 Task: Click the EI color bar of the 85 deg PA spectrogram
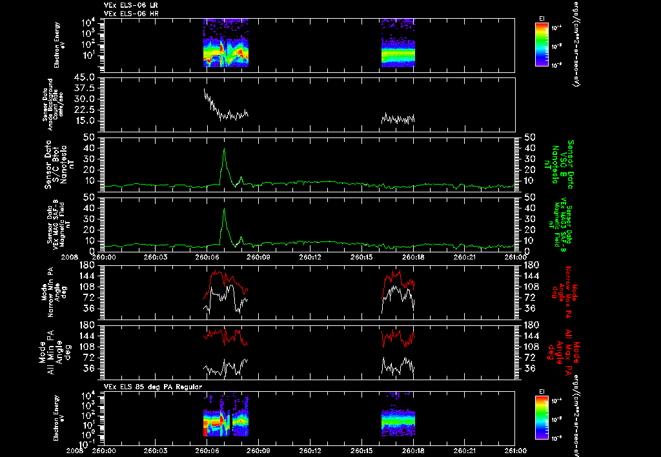[x=542, y=418]
